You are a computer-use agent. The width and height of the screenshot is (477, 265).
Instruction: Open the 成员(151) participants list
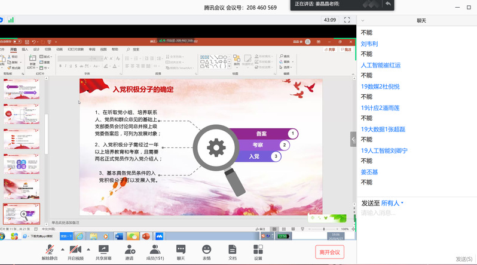tap(155, 252)
